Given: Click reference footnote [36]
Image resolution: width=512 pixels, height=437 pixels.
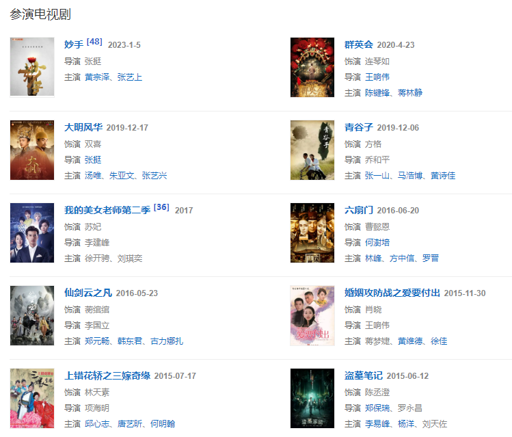Looking at the screenshot, I should (161, 207).
